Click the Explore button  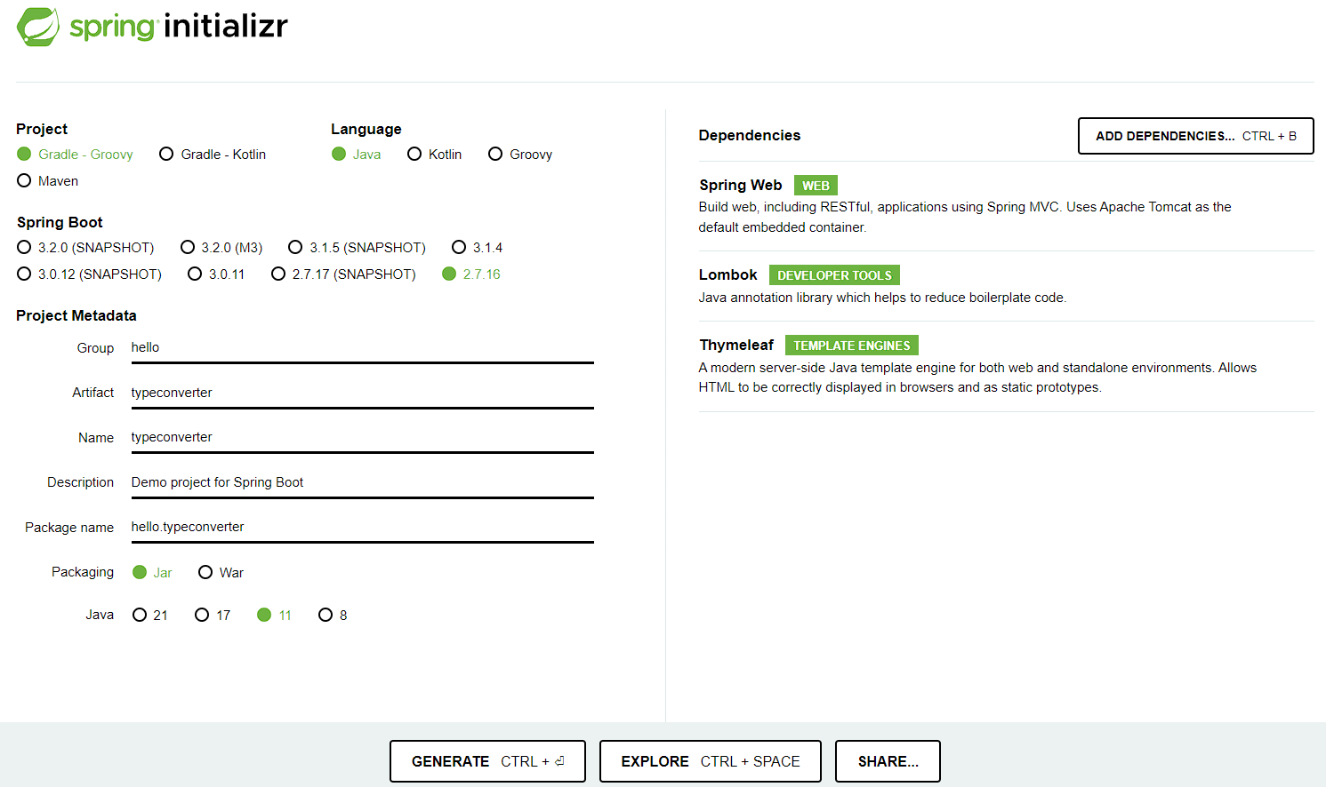click(710, 761)
